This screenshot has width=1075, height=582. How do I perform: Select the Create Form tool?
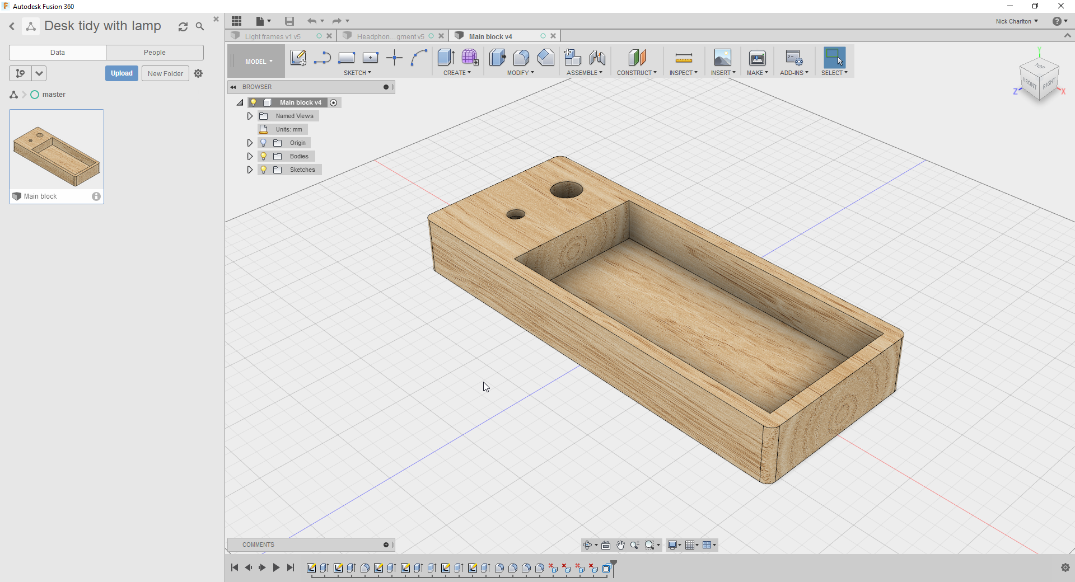click(470, 58)
